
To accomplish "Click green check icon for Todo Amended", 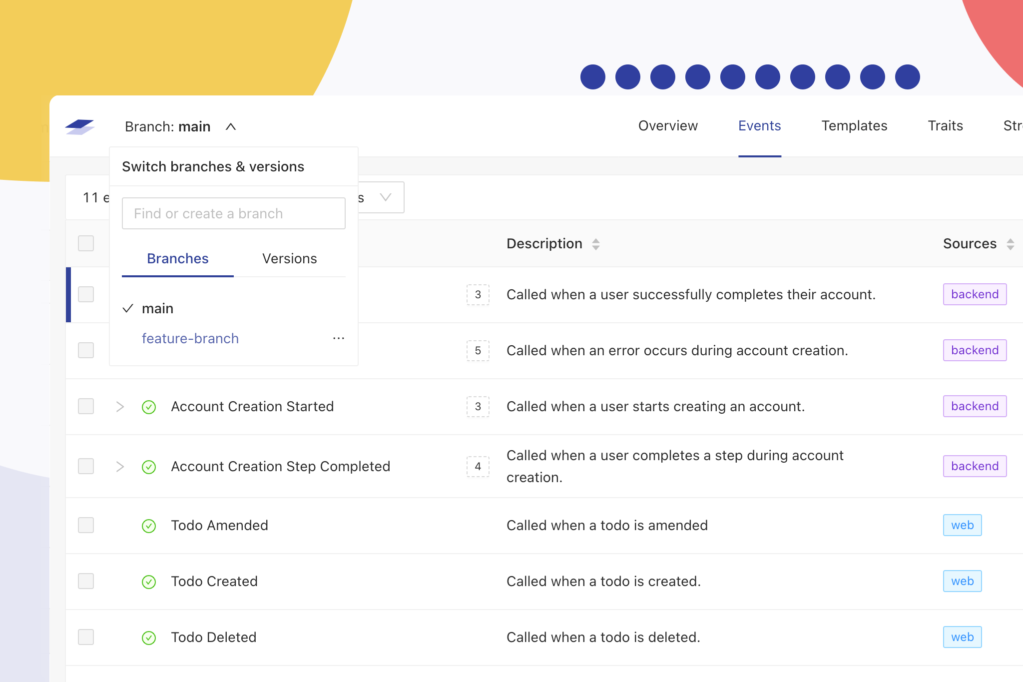I will [x=149, y=526].
